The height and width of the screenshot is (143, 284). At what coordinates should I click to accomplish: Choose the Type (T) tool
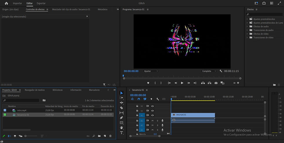click(x=121, y=133)
